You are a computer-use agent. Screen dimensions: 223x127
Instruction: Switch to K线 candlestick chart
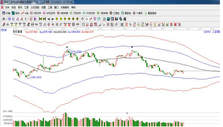(25, 13)
